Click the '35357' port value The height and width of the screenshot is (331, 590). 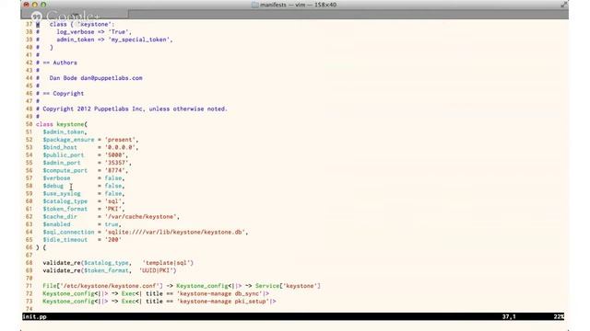point(117,163)
